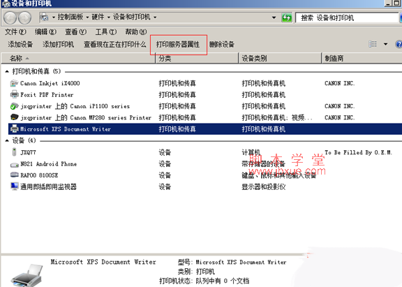Click 删除设备 in the toolbar
402x287 pixels.
pos(222,45)
